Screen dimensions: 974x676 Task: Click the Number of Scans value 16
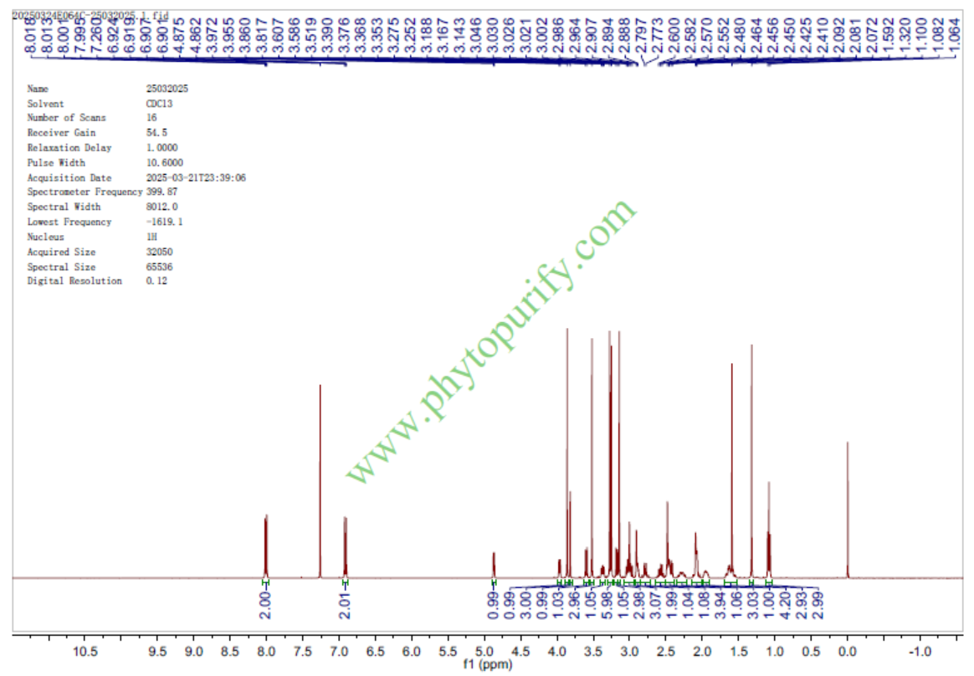pos(151,118)
